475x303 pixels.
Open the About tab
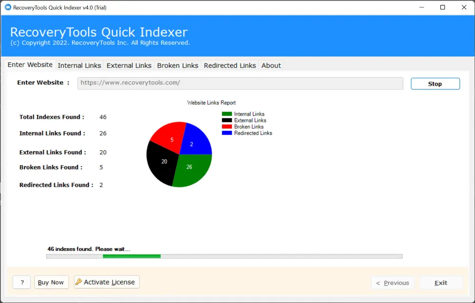coord(271,65)
